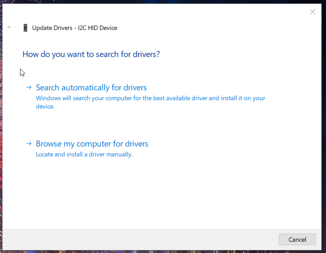The height and width of the screenshot is (253, 326).
Task: Choose Search automatically for drivers
Action: (x=91, y=87)
